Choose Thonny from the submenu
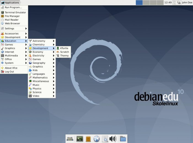 (64, 55)
